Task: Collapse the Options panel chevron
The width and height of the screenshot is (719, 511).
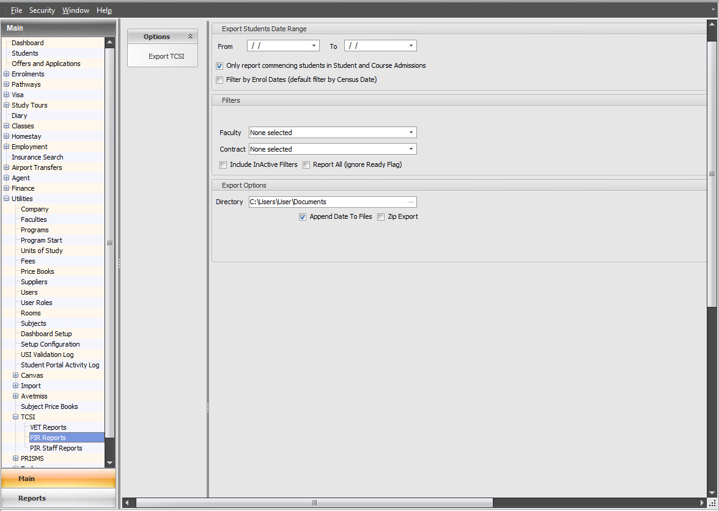Action: [190, 37]
